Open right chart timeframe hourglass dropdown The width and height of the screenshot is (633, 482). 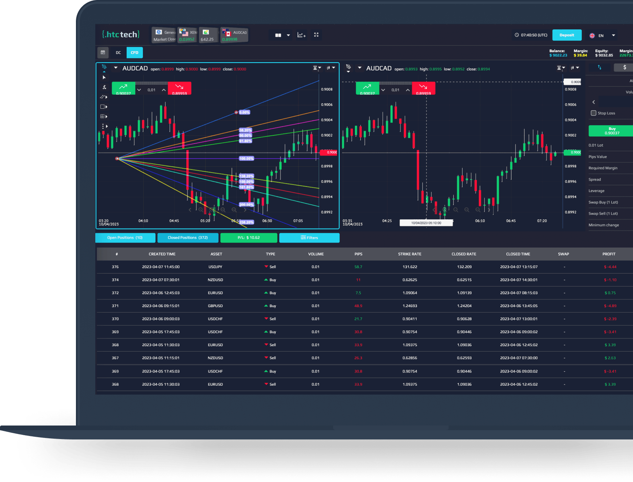561,68
